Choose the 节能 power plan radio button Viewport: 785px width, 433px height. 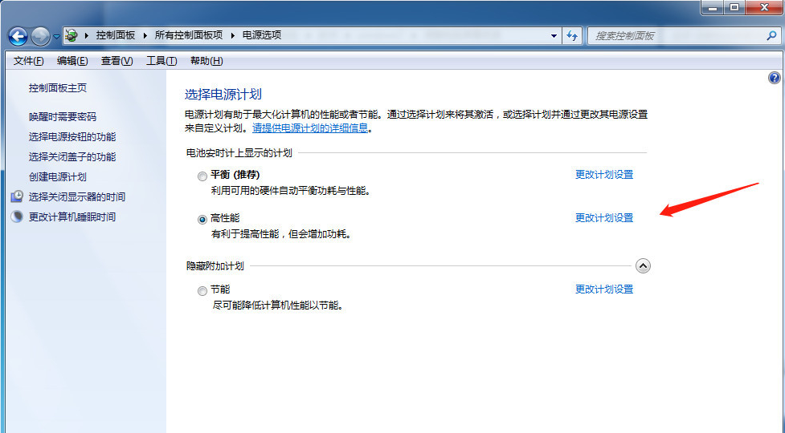[202, 290]
